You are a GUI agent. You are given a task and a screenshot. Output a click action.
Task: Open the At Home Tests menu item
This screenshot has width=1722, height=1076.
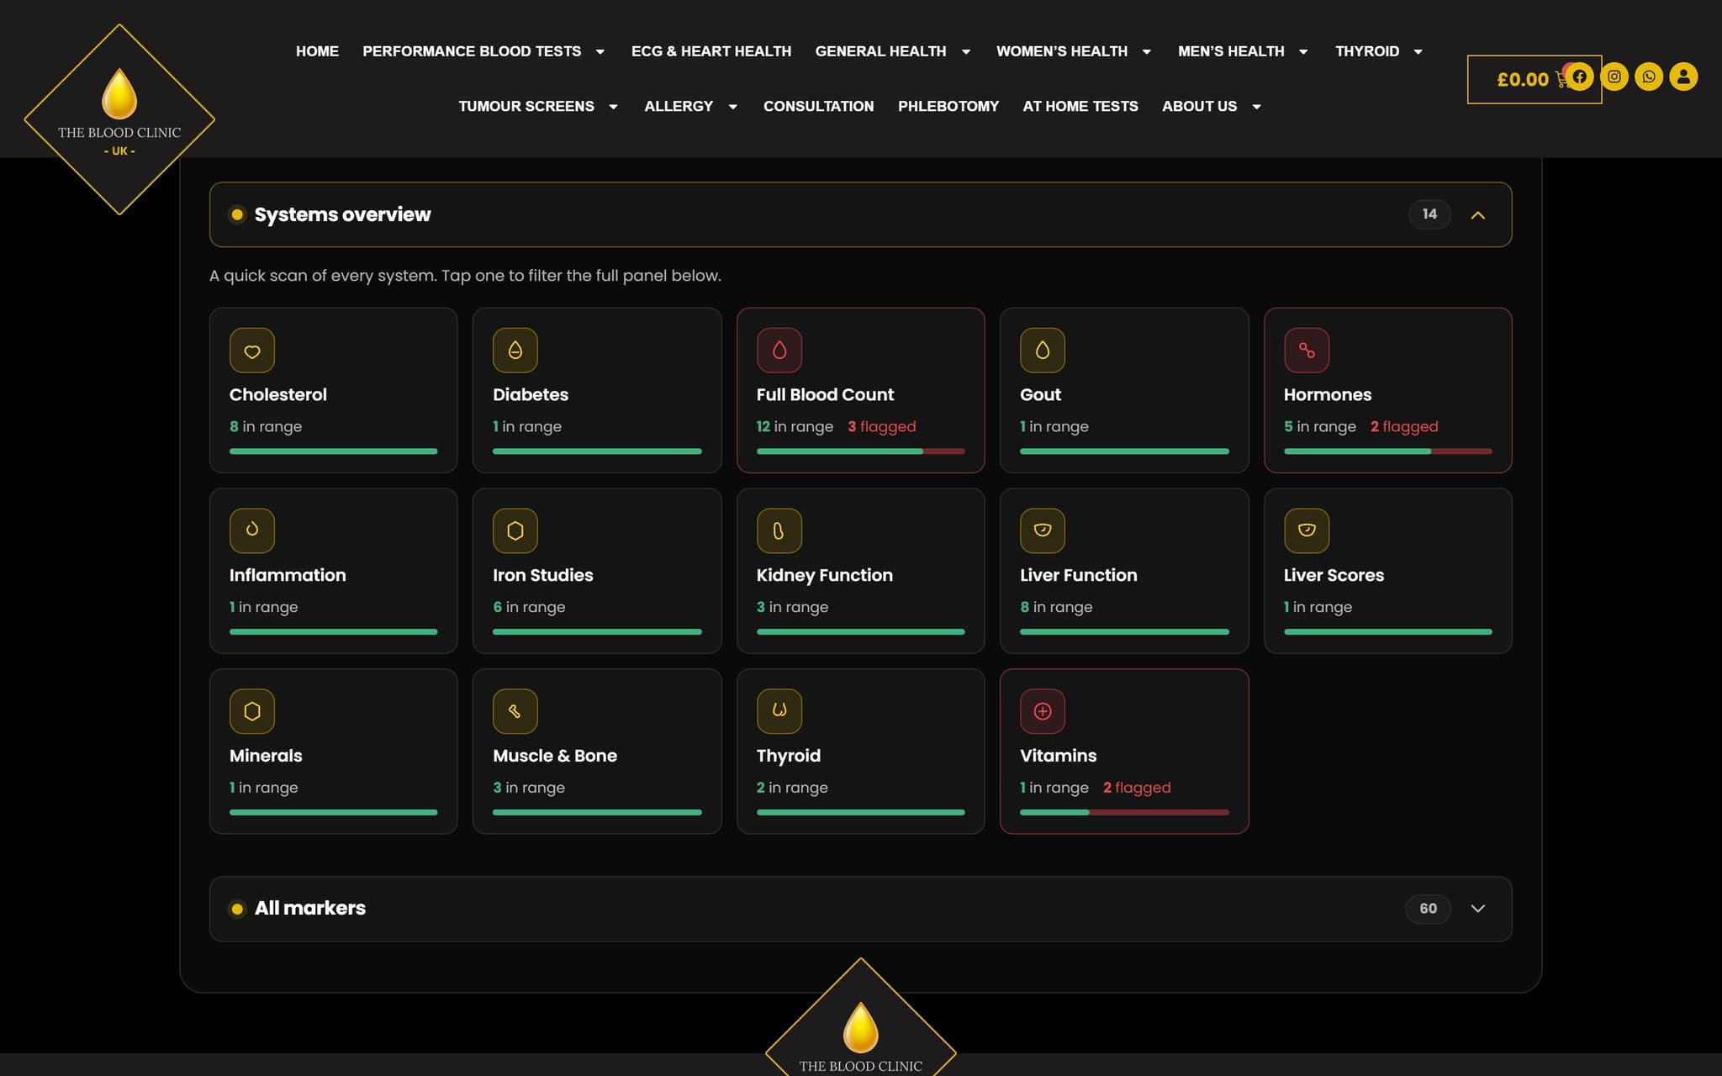(x=1080, y=106)
